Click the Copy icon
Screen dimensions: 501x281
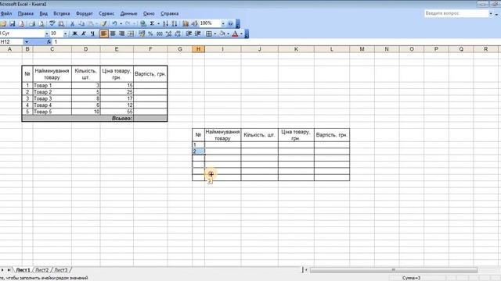tap(81, 23)
